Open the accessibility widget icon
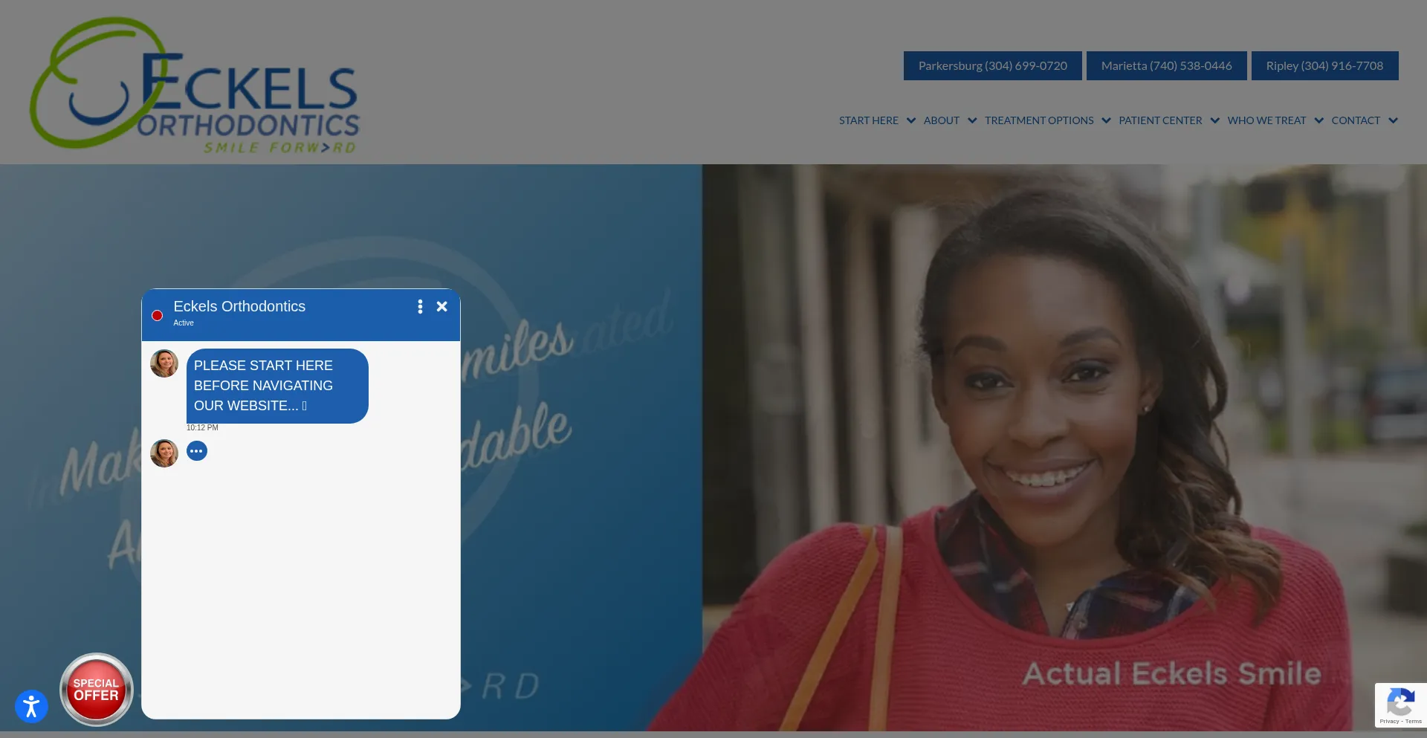Viewport: 1427px width, 738px height. 31,706
